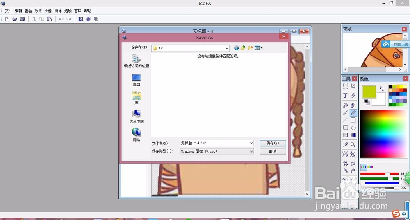The width and height of the screenshot is (410, 220).
Task: Close the 颜色 color panel
Action: click(x=405, y=79)
